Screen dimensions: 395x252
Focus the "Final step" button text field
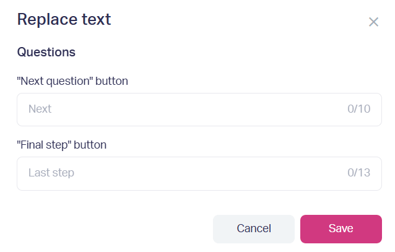199,173
